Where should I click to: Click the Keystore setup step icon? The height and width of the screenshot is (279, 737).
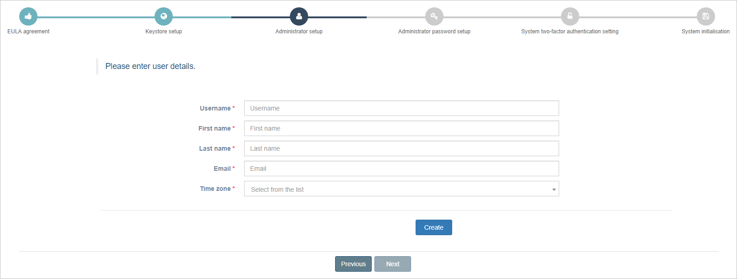164,16
